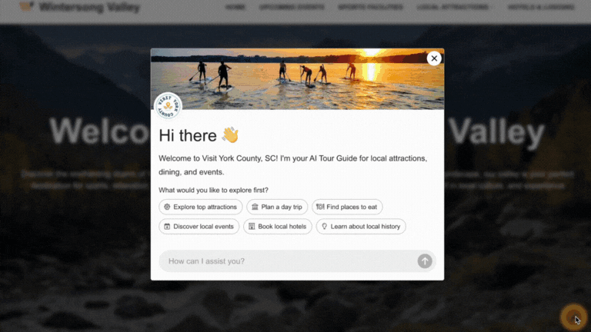Click the utensils icon on Find places to eat
This screenshot has width=591, height=332.
click(x=320, y=207)
